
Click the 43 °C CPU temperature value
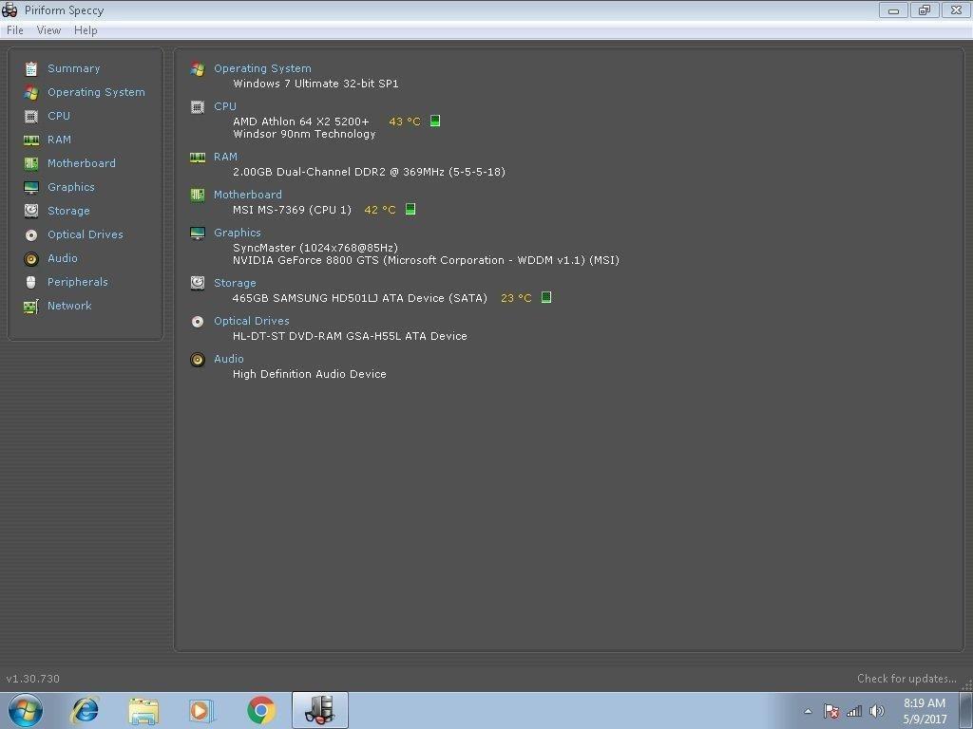[x=405, y=121]
